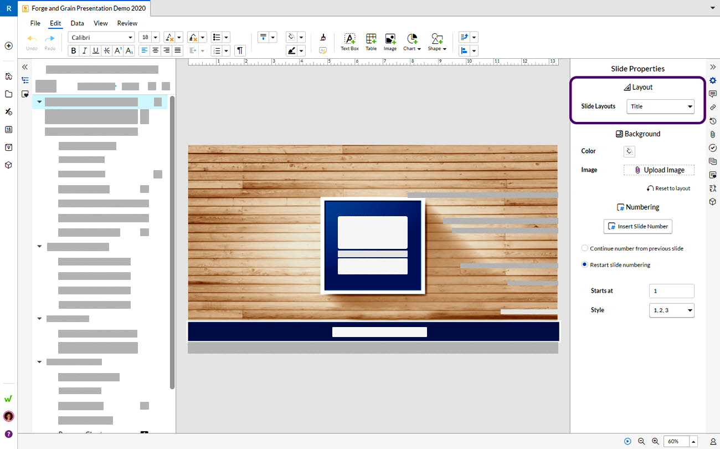Click the zoom in magnifier

(655, 441)
